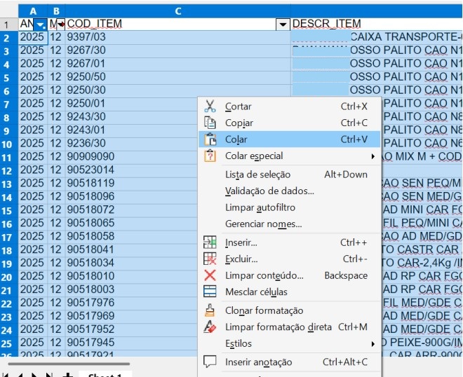Click the Limpar formatação direta icon
Image resolution: width=463 pixels, height=377 pixels.
(210, 327)
